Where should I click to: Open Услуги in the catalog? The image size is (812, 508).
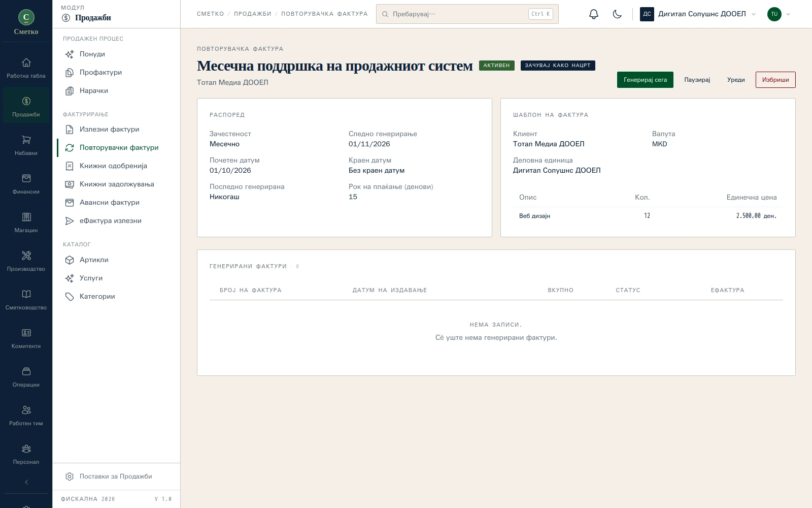116,278
